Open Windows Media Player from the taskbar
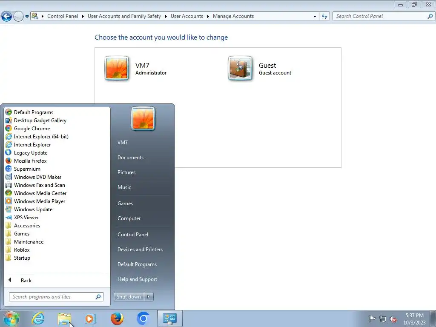This screenshot has height=327, width=436. [x=90, y=318]
